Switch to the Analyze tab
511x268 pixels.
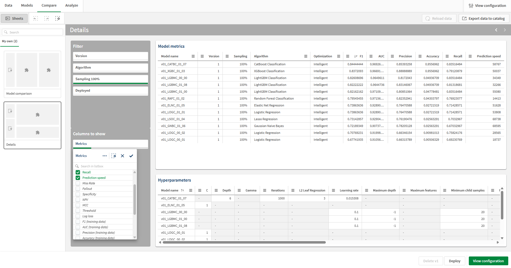click(x=71, y=5)
